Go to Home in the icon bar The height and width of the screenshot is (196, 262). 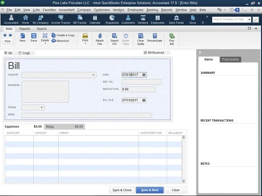pos(25,20)
